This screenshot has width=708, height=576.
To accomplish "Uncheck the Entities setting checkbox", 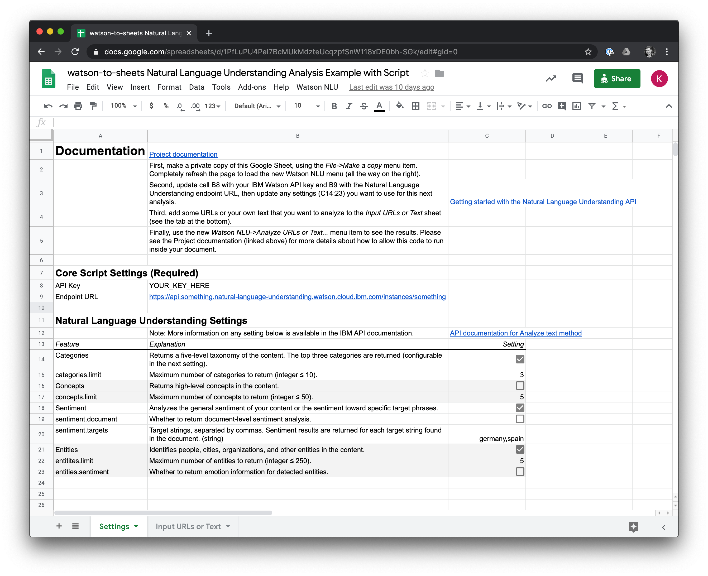I will pos(520,450).
